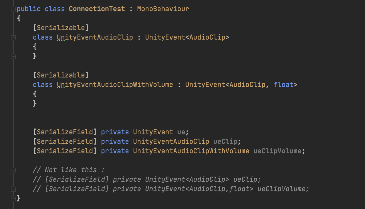Click the Serializable attribute above UnityEventAudioClip class
This screenshot has width=365, height=209.
pos(61,28)
